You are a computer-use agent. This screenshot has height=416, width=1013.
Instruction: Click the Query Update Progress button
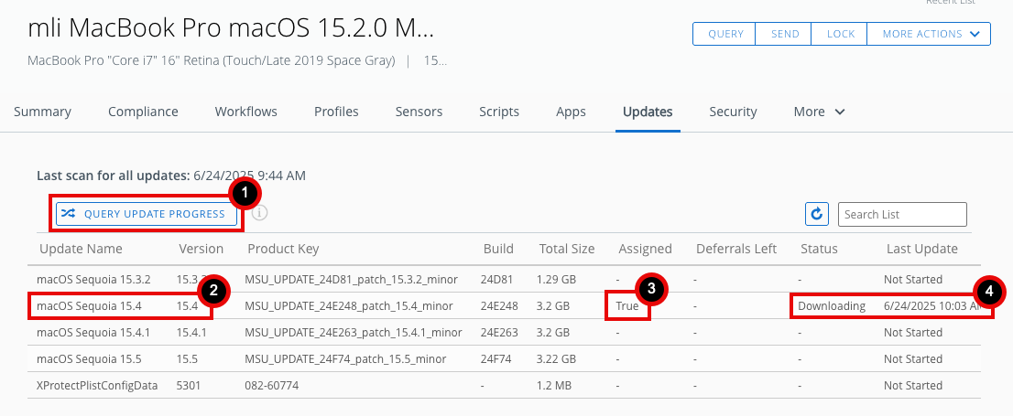tap(147, 214)
